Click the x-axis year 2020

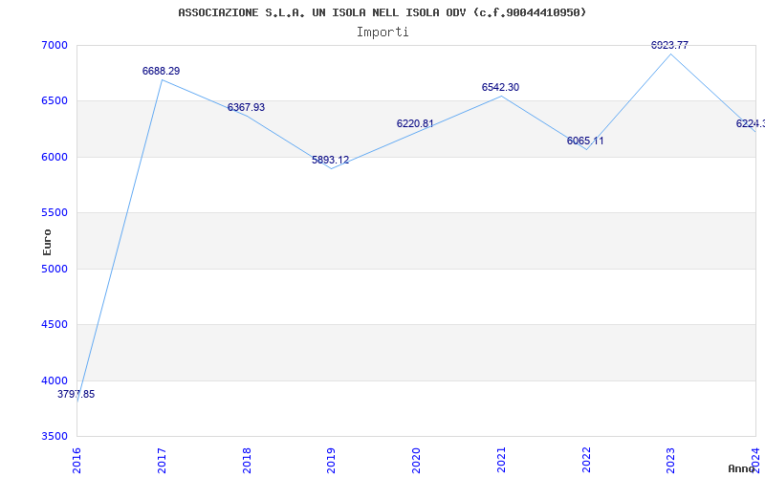point(417,460)
